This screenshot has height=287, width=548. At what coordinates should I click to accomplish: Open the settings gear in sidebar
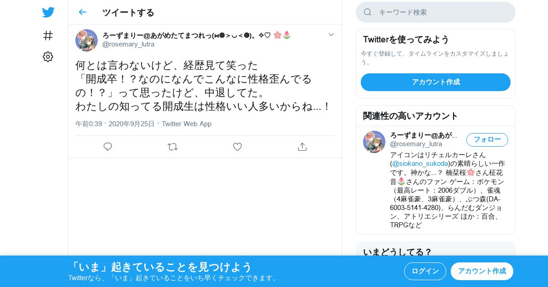tap(48, 56)
